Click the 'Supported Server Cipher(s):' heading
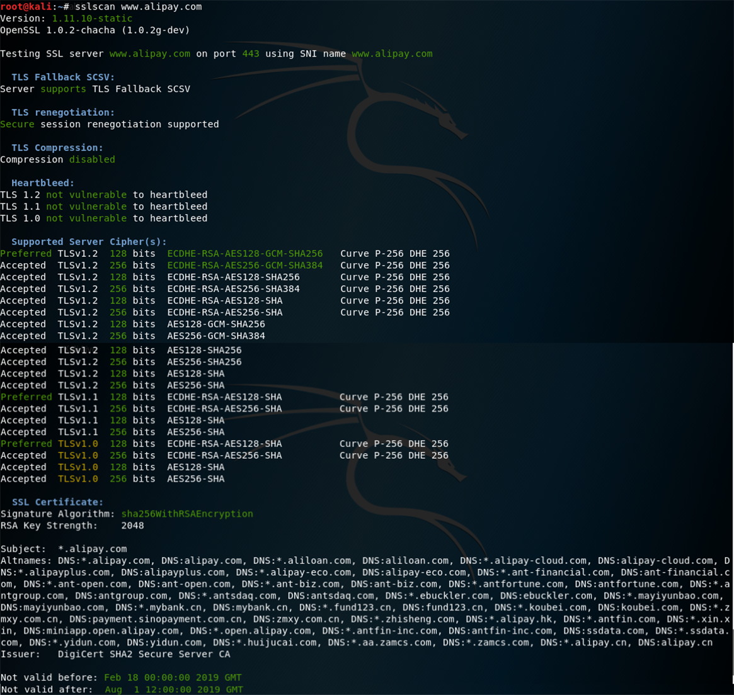 click(89, 242)
